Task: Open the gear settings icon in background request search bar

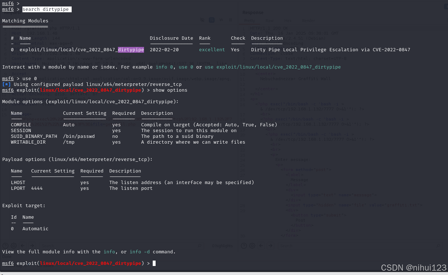Action: click(x=14, y=246)
